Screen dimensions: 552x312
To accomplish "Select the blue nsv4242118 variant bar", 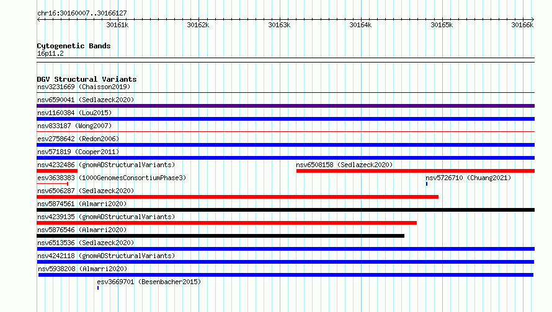I will pos(285,262).
